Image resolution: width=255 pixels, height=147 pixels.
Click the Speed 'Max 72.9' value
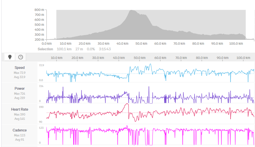click(20, 73)
